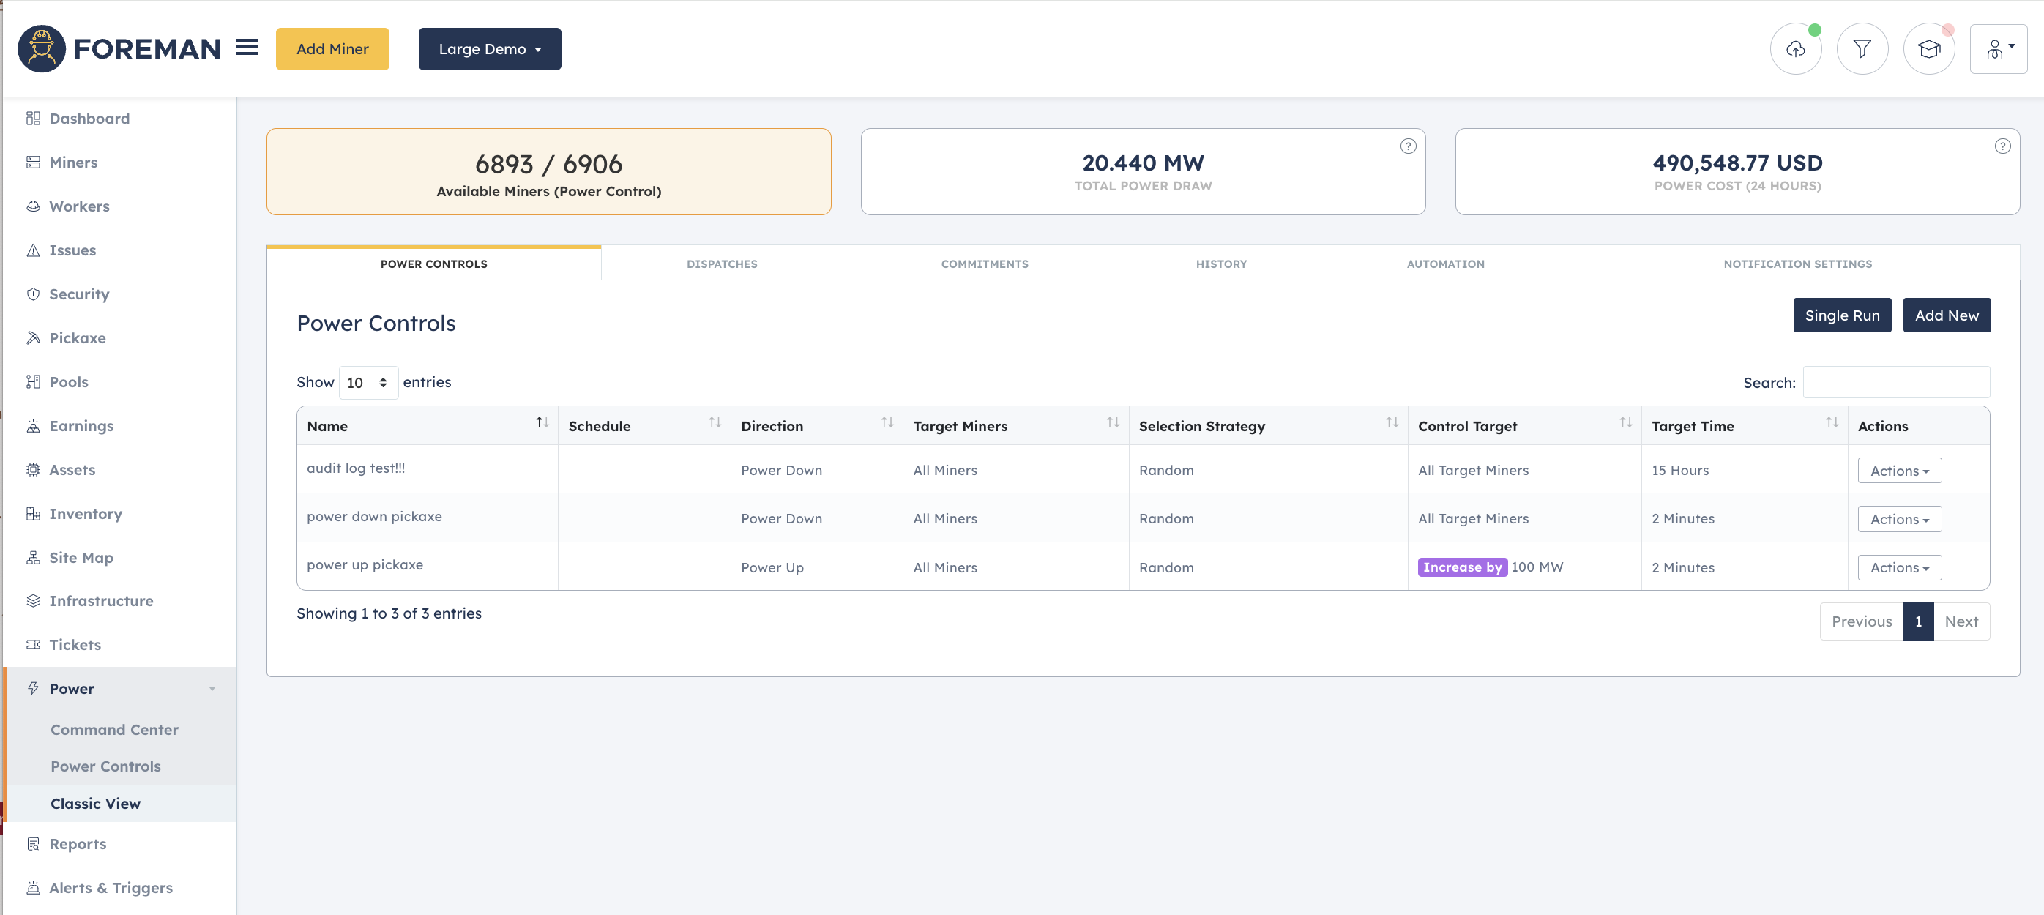Click the Power lightning bolt icon
The width and height of the screenshot is (2044, 915).
[34, 688]
